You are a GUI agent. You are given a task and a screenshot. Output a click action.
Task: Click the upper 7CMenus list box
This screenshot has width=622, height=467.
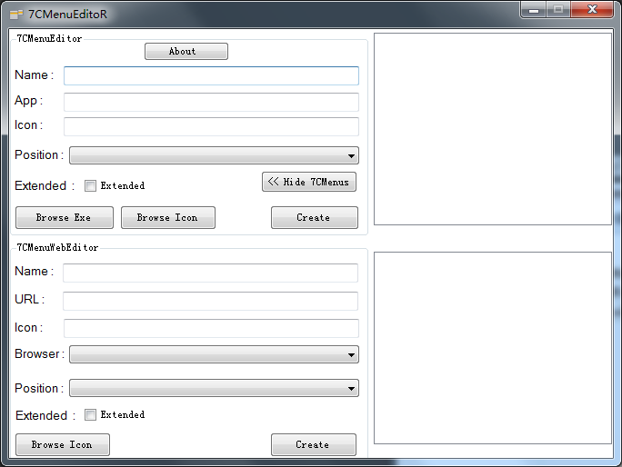point(493,129)
